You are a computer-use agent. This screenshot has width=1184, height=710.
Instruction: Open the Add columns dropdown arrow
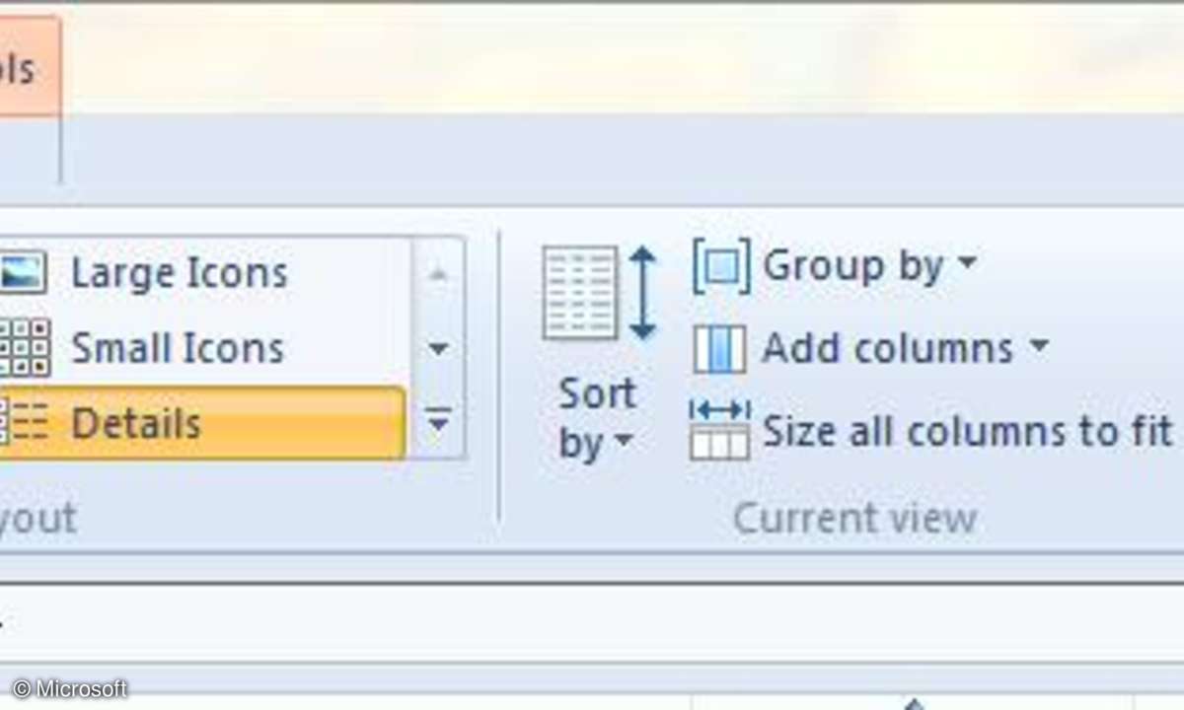coord(1038,346)
